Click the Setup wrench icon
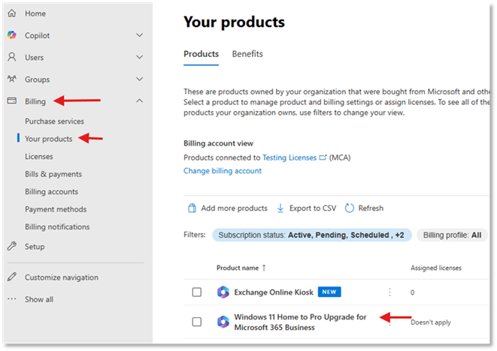The image size is (497, 351). [x=12, y=246]
